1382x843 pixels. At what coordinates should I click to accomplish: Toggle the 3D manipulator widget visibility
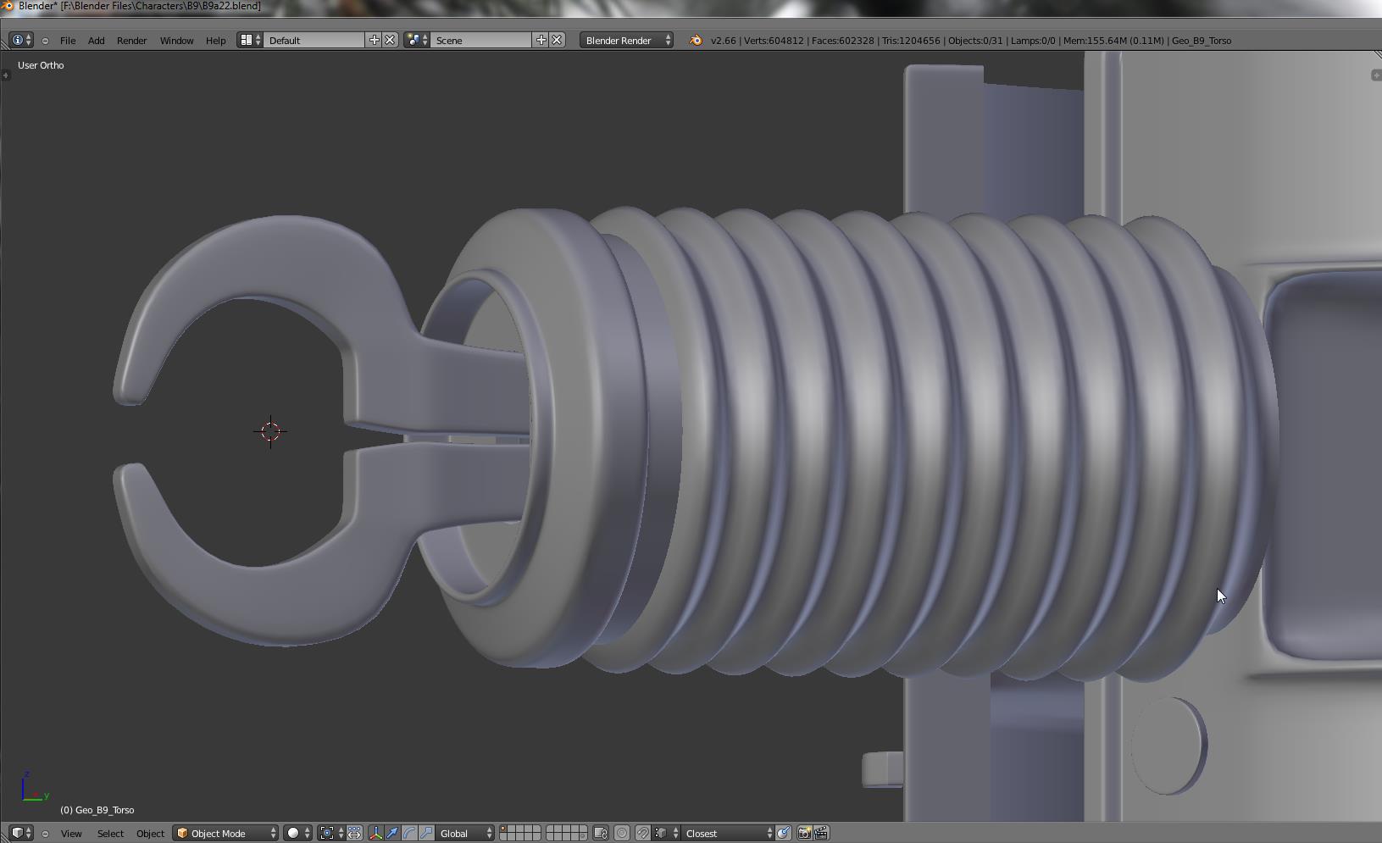tap(375, 834)
